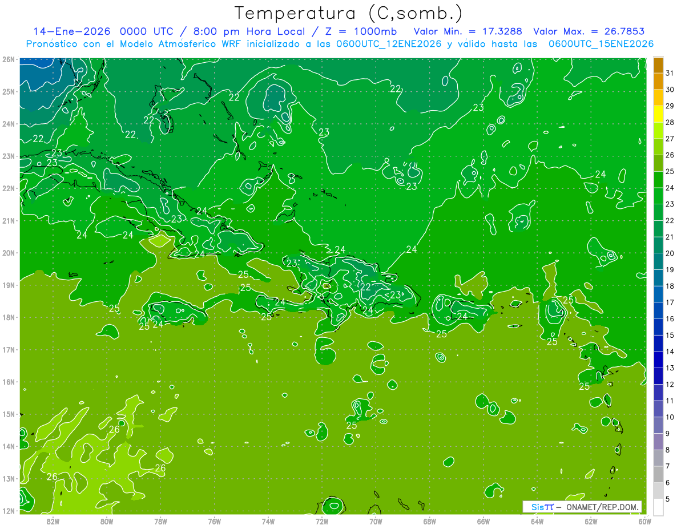Click the '62W' longitude axis label
The image size is (685, 529).
(x=591, y=521)
